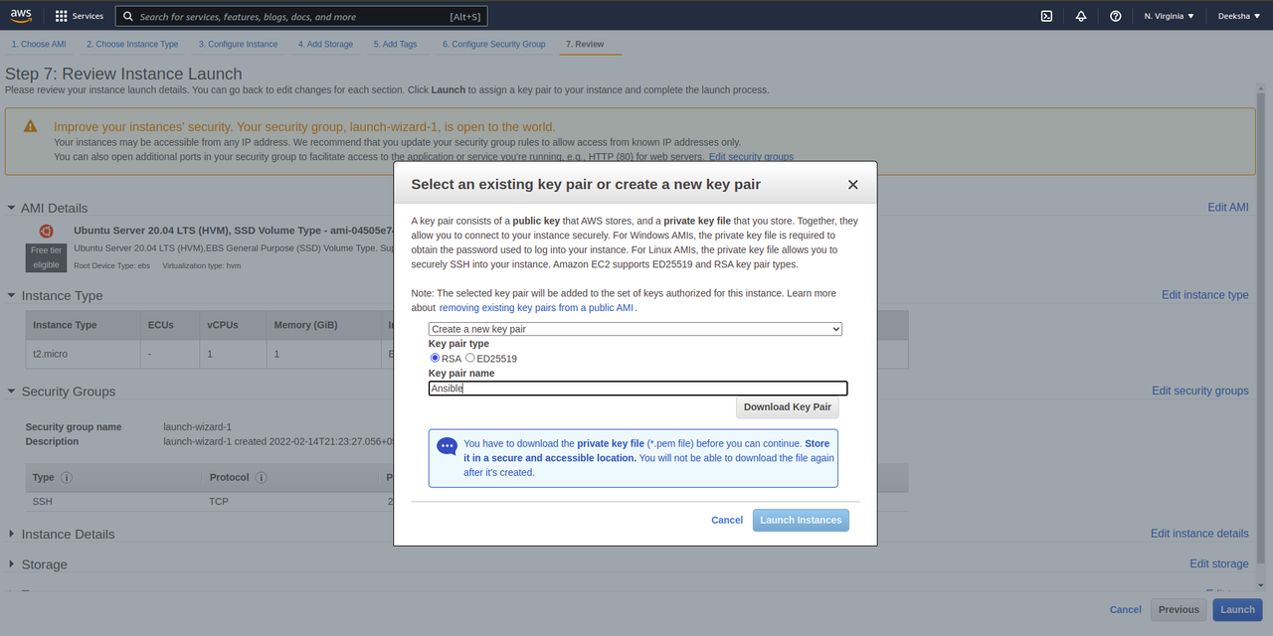Screen dimensions: 1273x636
Task: Go to 6. Configure Security Group step
Action: 494,44
